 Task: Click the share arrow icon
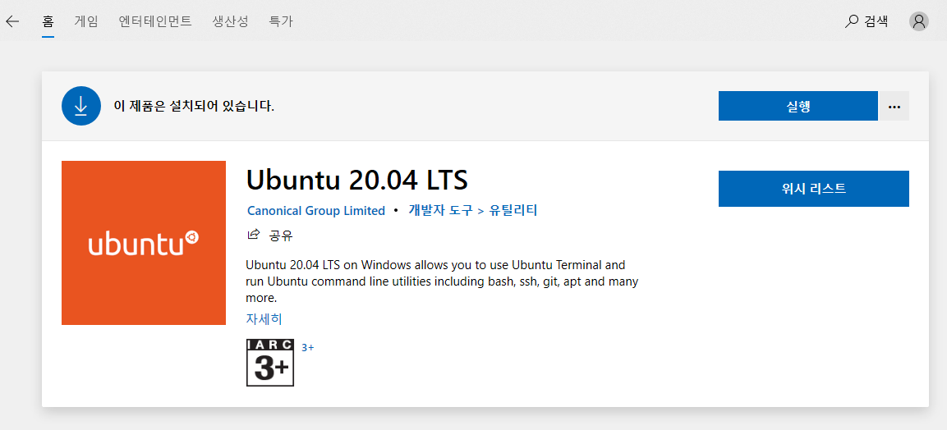[x=254, y=234]
